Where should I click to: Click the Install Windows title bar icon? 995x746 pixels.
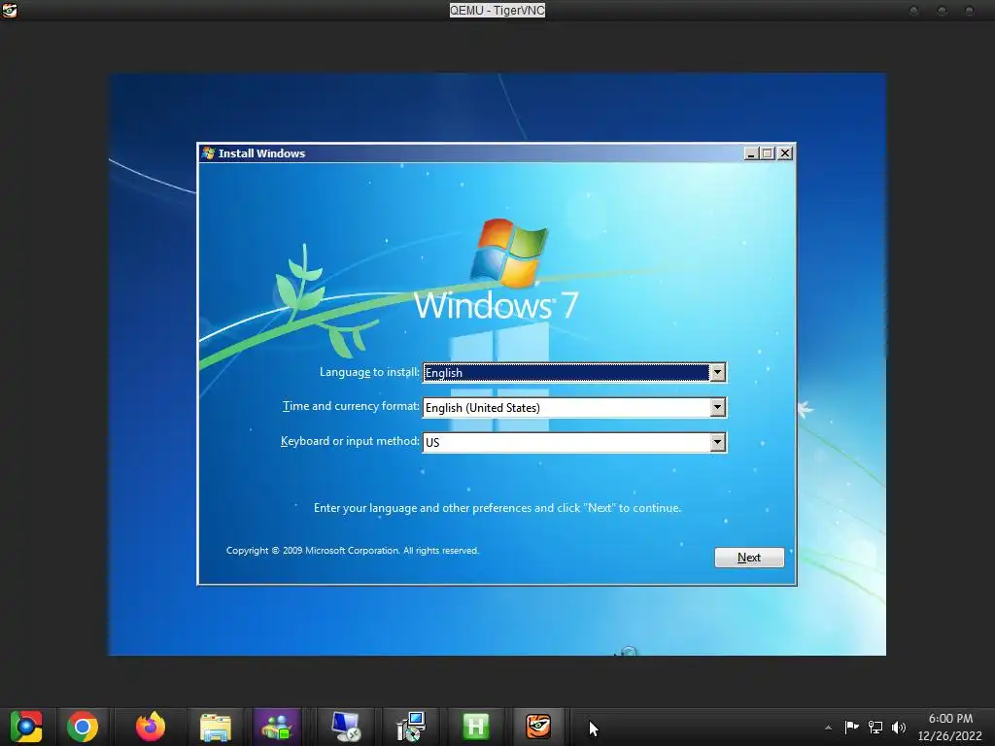point(208,153)
